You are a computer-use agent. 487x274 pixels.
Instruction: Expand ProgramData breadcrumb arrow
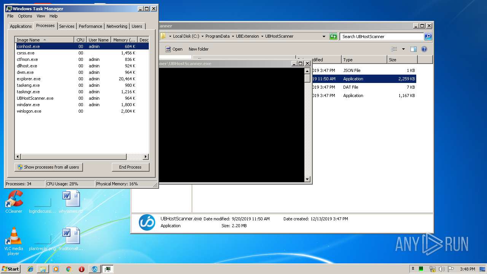click(x=233, y=37)
